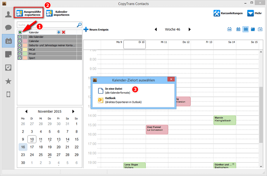
Task: Toggle the select-all calendars checkbox in header
Action: click(x=20, y=32)
